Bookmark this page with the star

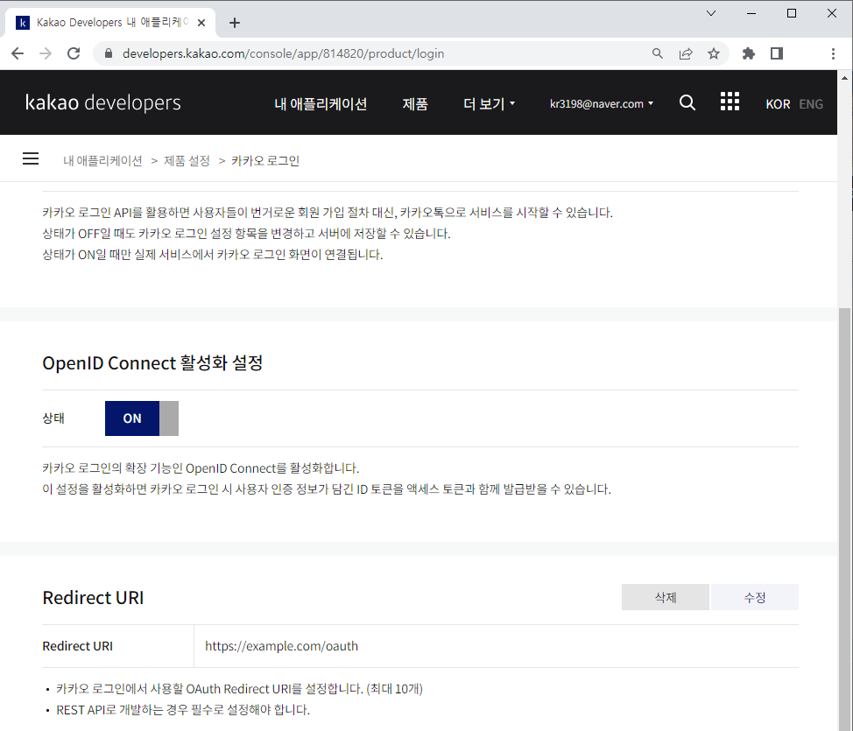coord(714,53)
